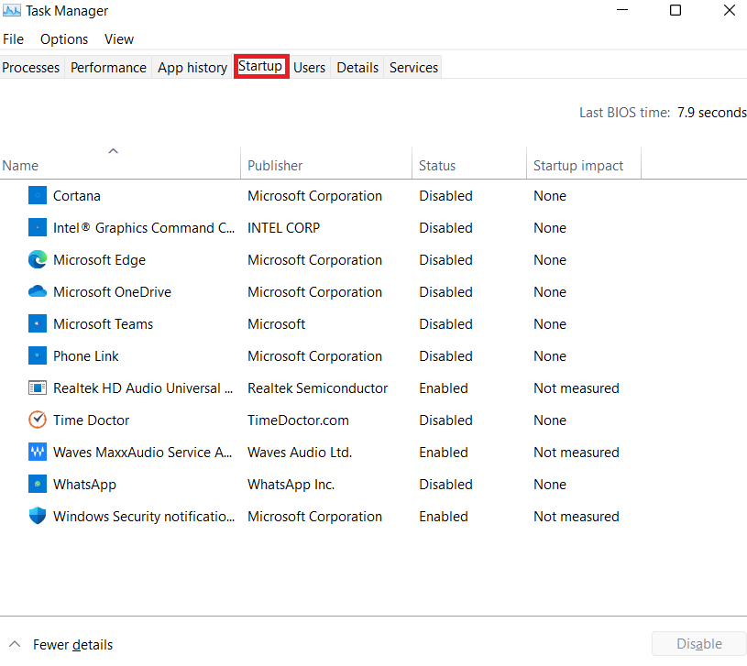Select the Microsoft OneDrive entry name
Screen dimensions: 747x666
tap(113, 292)
